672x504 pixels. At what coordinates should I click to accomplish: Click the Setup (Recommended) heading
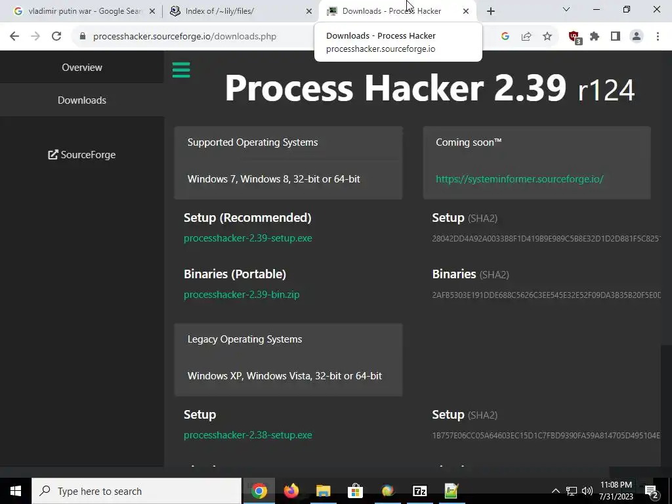click(x=247, y=218)
